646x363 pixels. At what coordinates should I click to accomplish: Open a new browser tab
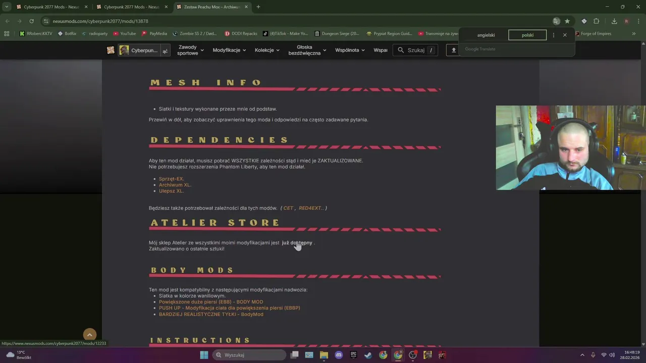[258, 7]
